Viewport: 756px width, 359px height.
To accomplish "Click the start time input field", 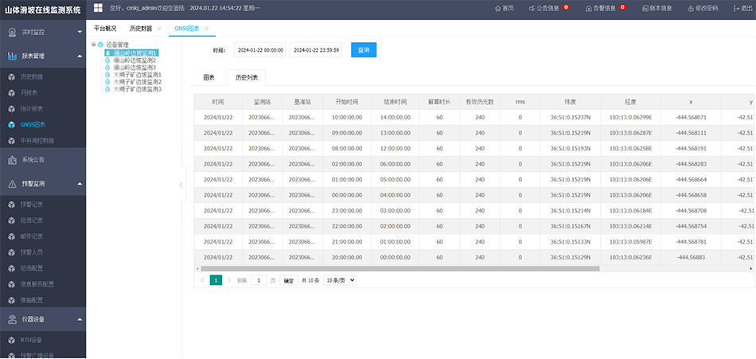I will pos(260,50).
